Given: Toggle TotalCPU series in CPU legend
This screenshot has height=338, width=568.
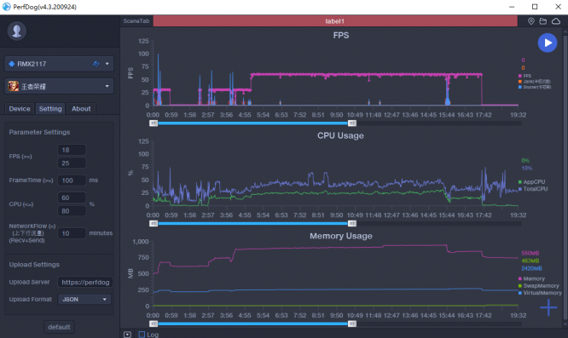Looking at the screenshot, I should pos(533,189).
